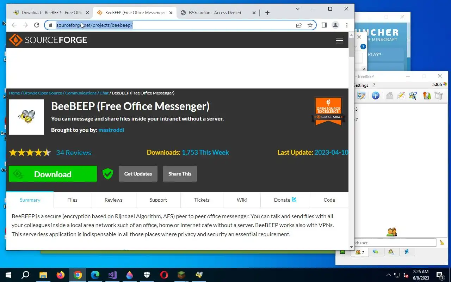Click the wrench tools icon in BeeBEEP toolbar

point(413,96)
